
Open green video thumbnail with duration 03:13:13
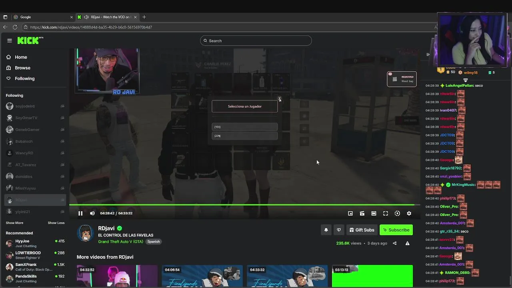click(x=372, y=276)
